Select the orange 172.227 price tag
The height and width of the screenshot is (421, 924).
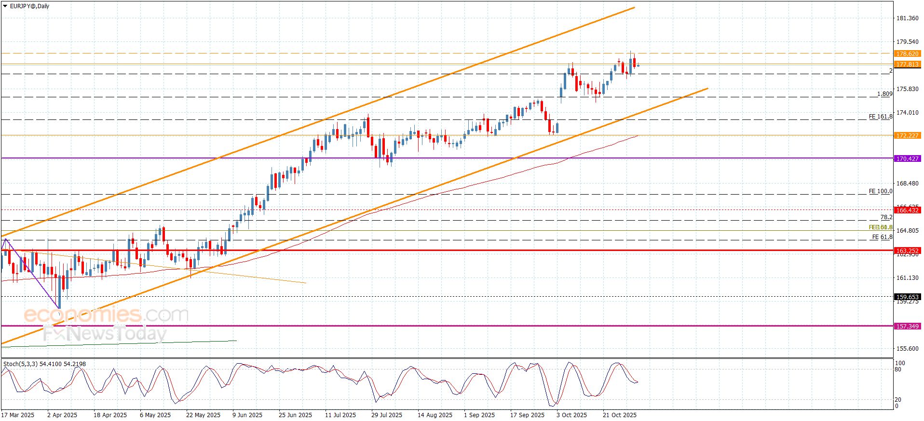(x=907, y=136)
